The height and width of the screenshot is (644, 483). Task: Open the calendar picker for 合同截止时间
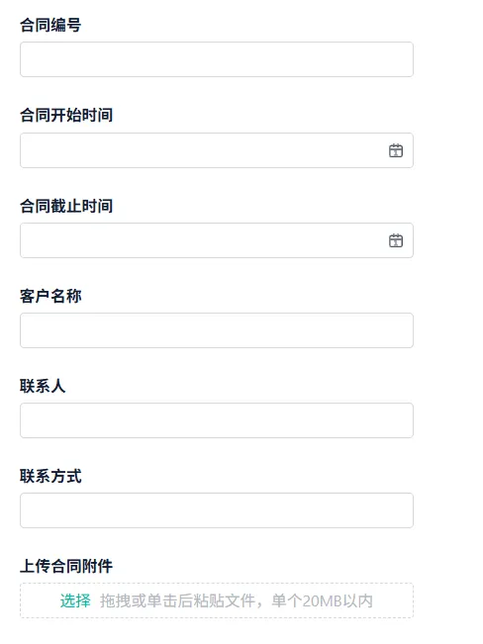(x=396, y=240)
